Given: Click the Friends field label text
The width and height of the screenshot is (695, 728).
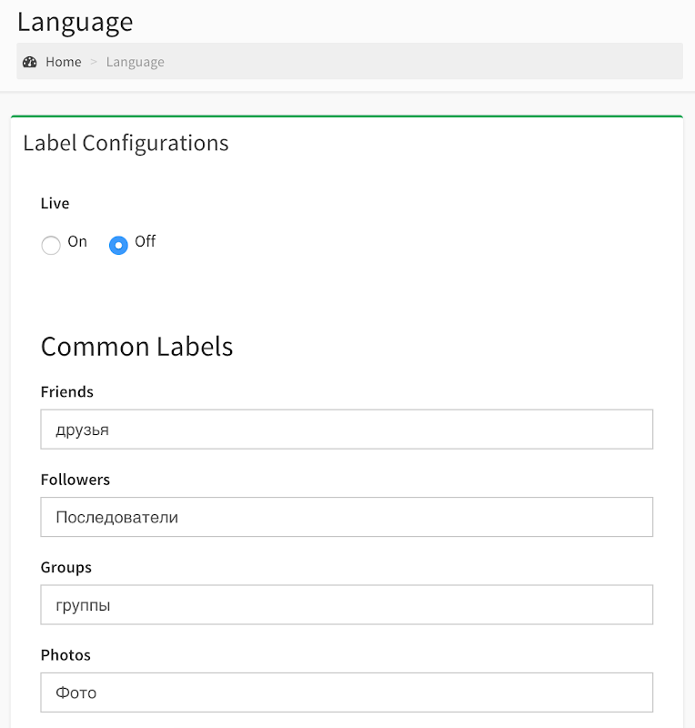Looking at the screenshot, I should pyautogui.click(x=67, y=391).
